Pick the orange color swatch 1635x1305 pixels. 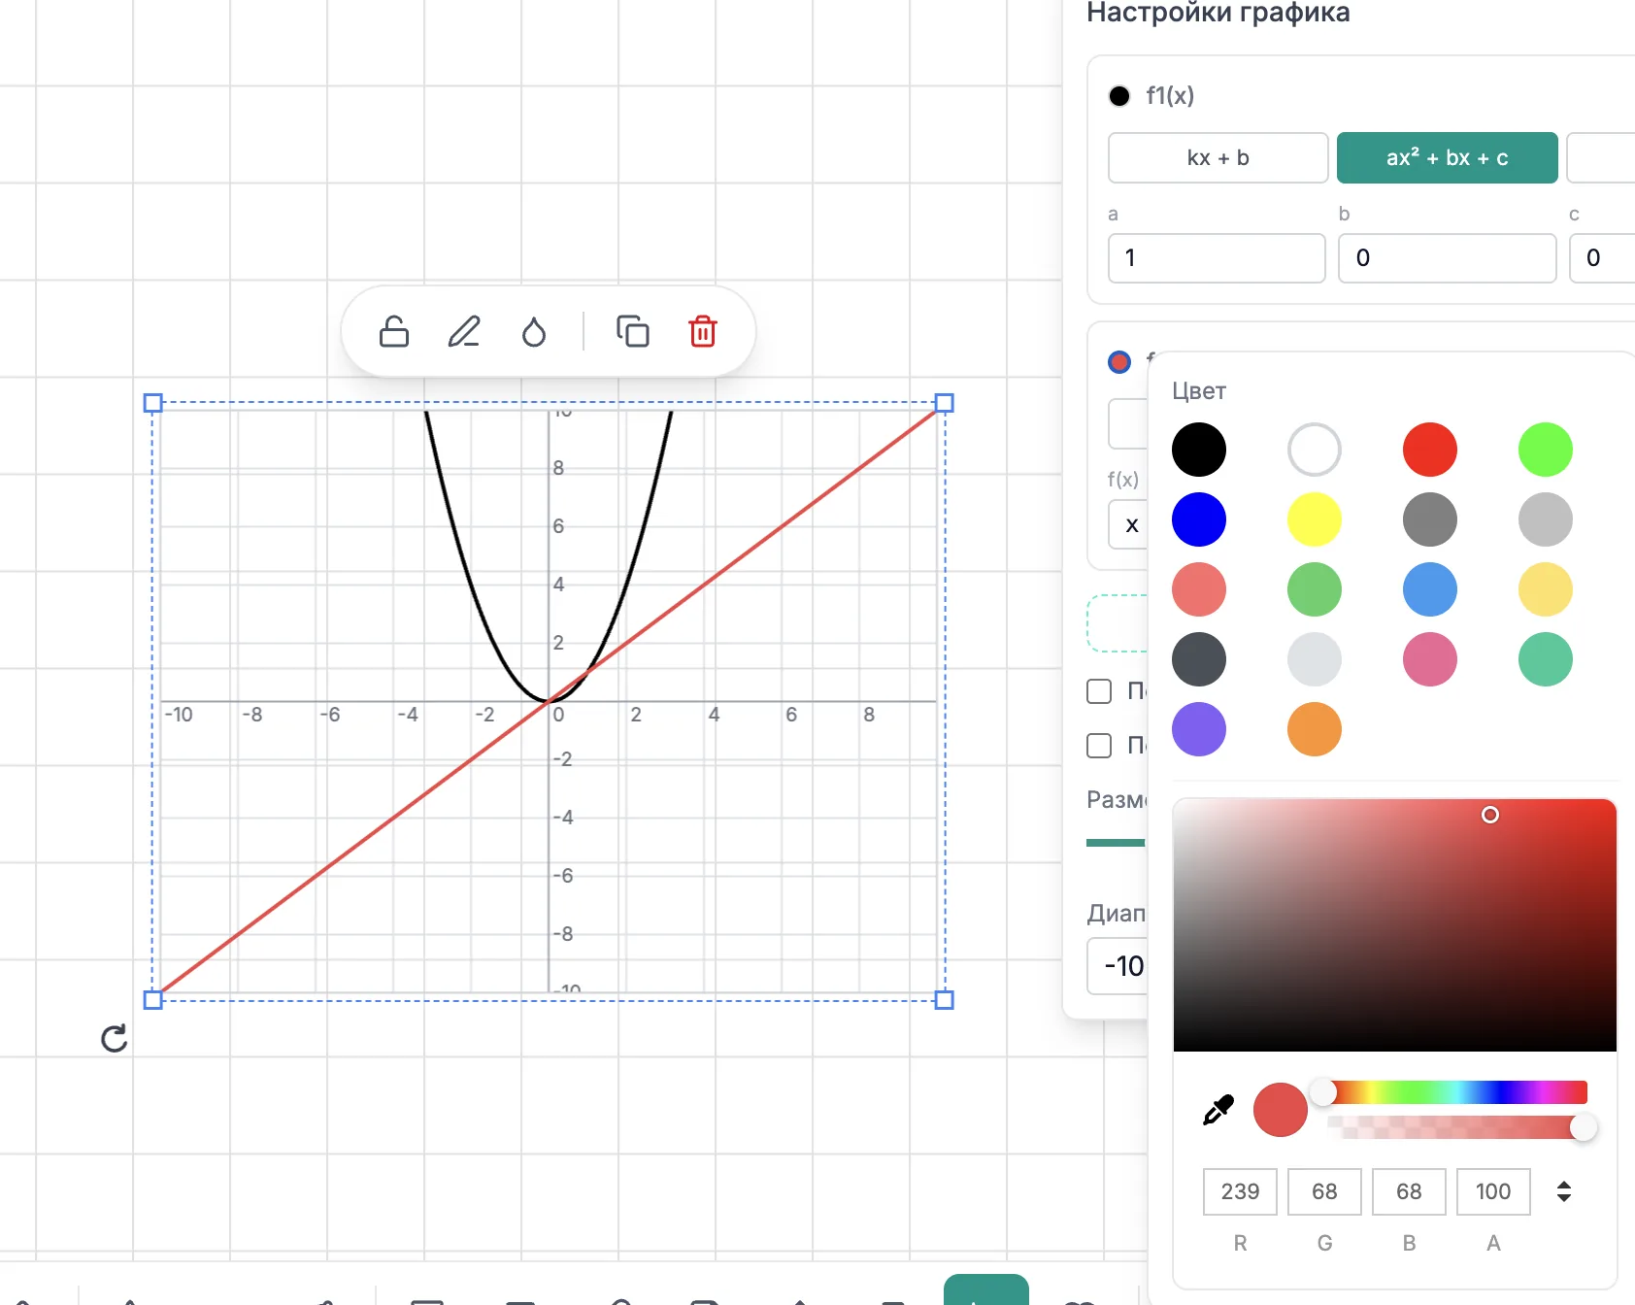point(1315,729)
